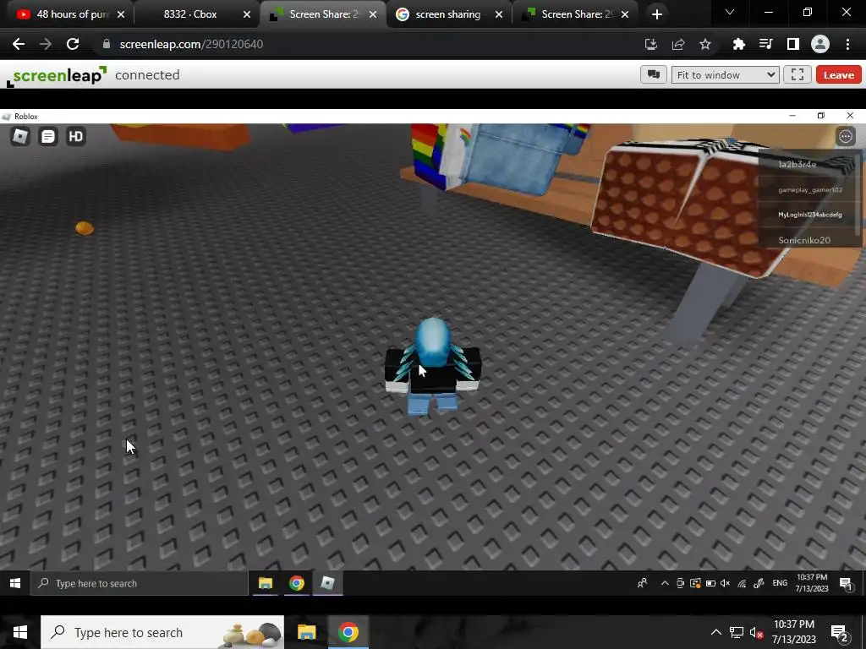Viewport: 866px width, 649px height.
Task: Toggle muted volume in shared screen tray
Action: tap(726, 583)
